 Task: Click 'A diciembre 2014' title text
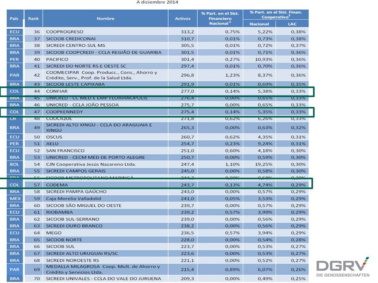pos(157,2)
